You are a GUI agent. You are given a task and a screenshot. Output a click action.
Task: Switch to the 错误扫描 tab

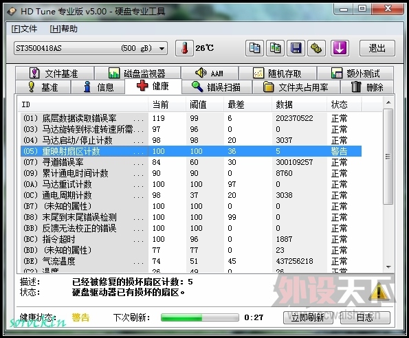(x=217, y=87)
